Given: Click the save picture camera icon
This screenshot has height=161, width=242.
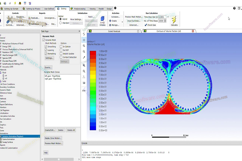Looking at the screenshot, I should click(84, 83).
